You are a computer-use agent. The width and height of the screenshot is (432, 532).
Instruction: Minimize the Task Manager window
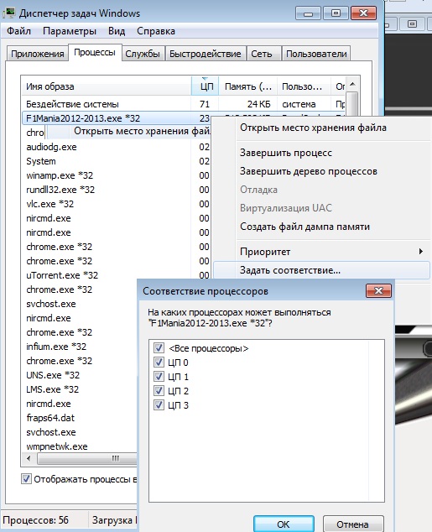308,13
